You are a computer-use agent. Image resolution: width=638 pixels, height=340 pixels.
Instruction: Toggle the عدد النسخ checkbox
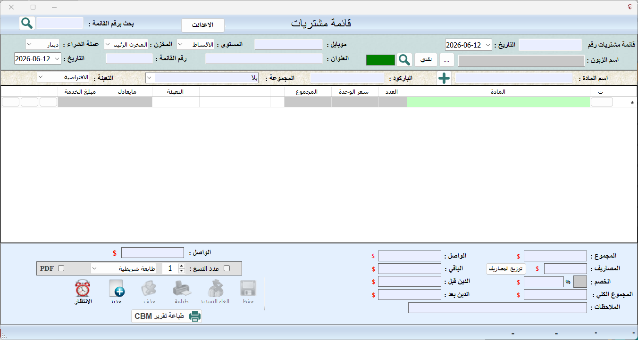[227, 268]
